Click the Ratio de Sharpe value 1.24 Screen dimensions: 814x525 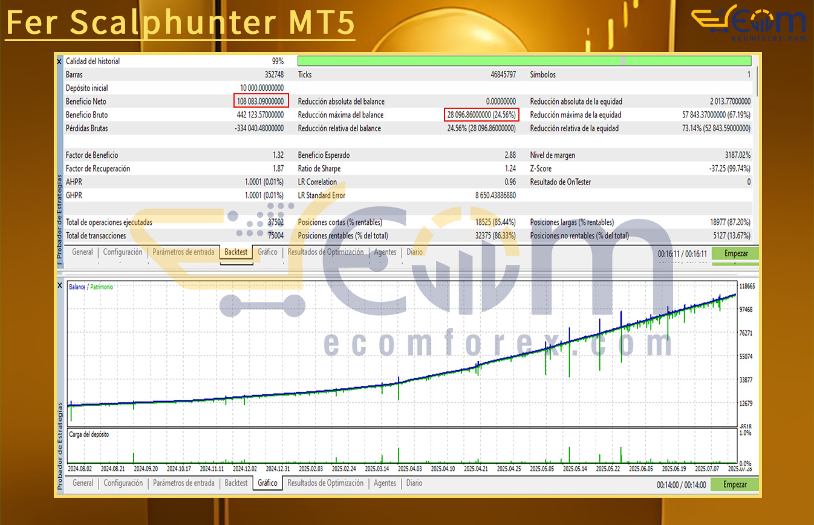510,169
